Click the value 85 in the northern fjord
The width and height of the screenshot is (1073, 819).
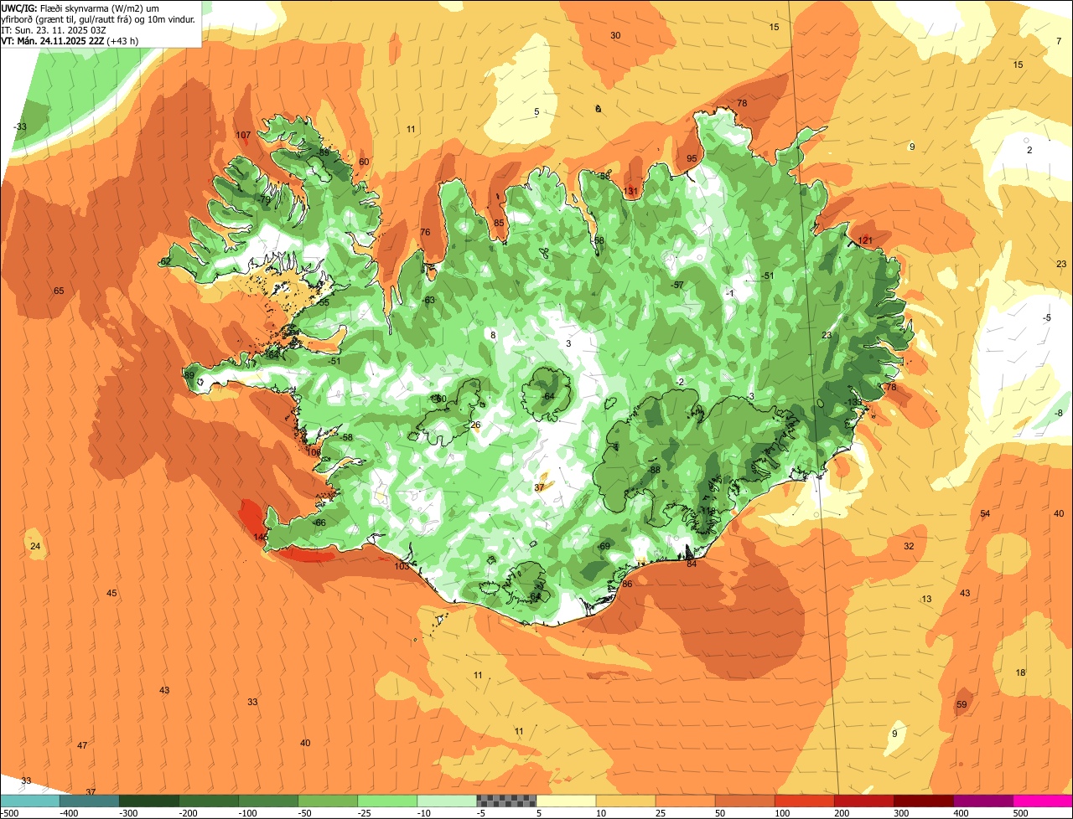(499, 223)
